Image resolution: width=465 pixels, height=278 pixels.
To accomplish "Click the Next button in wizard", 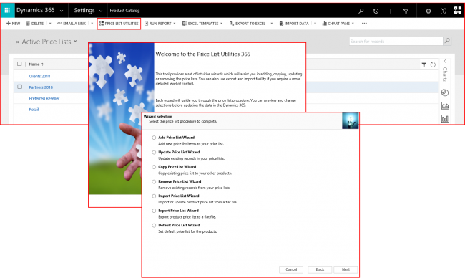I will coord(346,269).
